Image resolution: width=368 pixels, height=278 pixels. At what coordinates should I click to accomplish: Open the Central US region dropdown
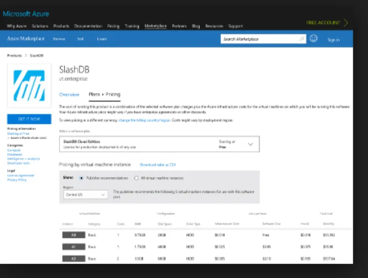[x=85, y=195]
